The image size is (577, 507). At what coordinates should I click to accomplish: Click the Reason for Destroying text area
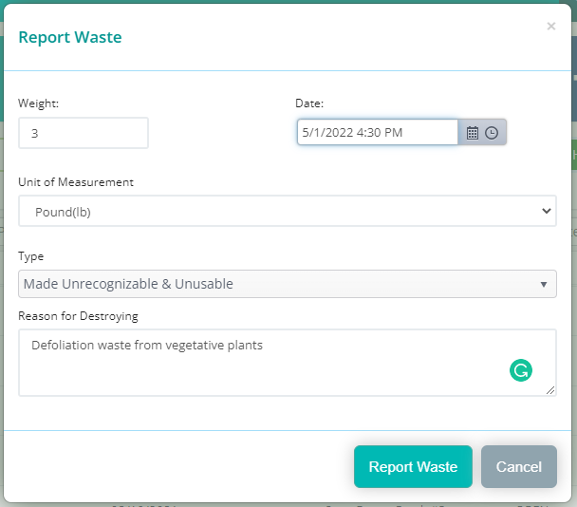[x=288, y=363]
